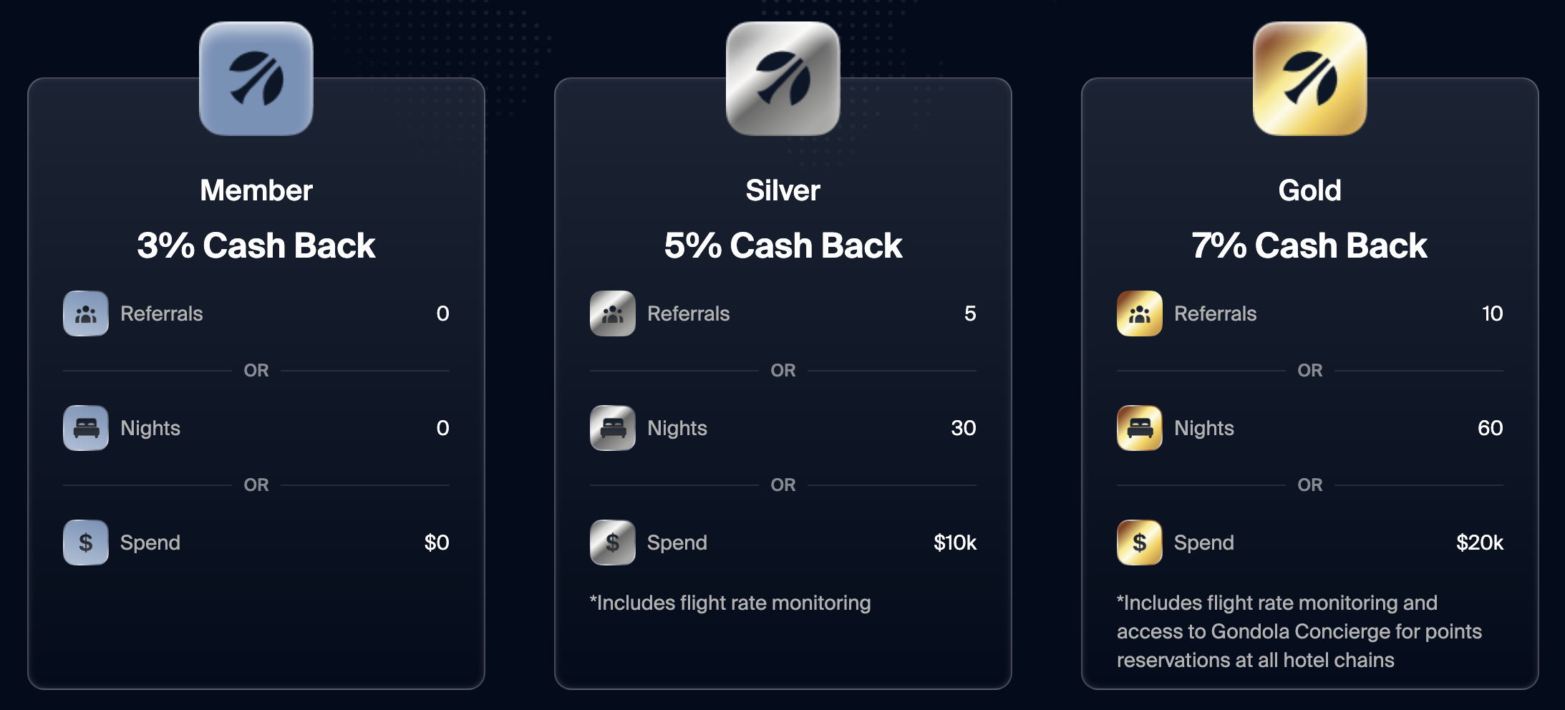Click the Silver Referrals people icon
Viewport: 1565px width, 710px height.
[613, 313]
